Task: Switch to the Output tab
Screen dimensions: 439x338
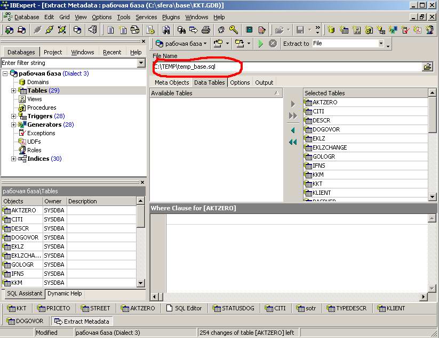Action: tap(264, 83)
